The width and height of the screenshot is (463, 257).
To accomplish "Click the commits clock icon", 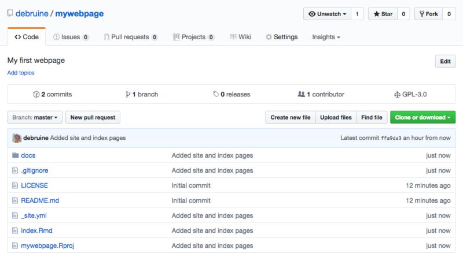I will [36, 94].
